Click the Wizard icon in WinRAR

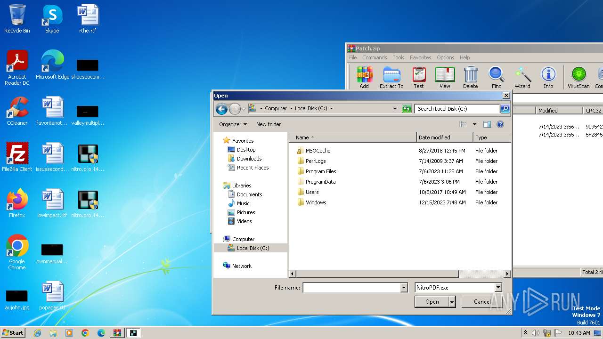coord(522,77)
